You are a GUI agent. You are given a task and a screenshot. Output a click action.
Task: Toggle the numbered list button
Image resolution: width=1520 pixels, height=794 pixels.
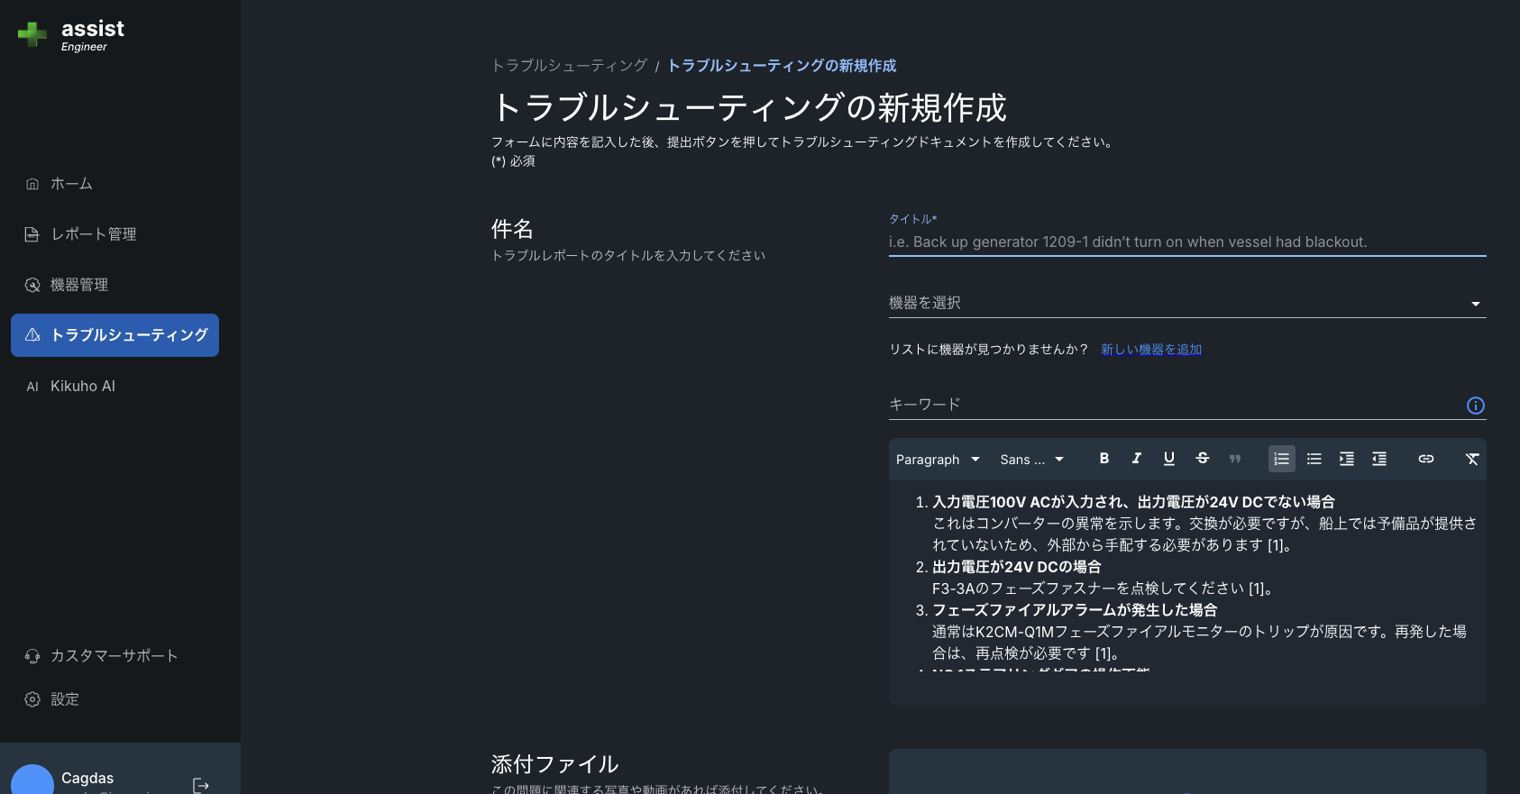[1282, 459]
